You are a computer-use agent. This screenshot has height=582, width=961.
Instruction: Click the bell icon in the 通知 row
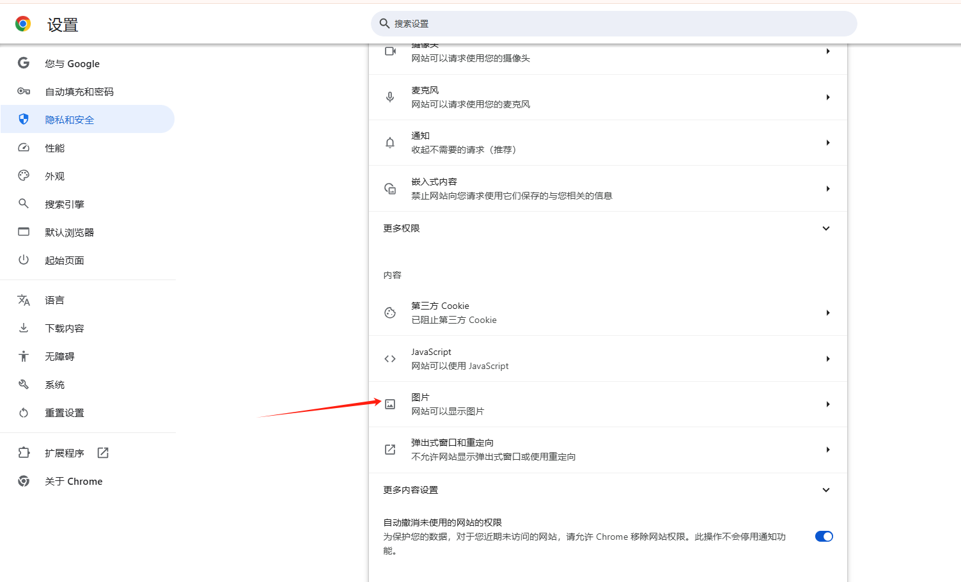click(390, 143)
